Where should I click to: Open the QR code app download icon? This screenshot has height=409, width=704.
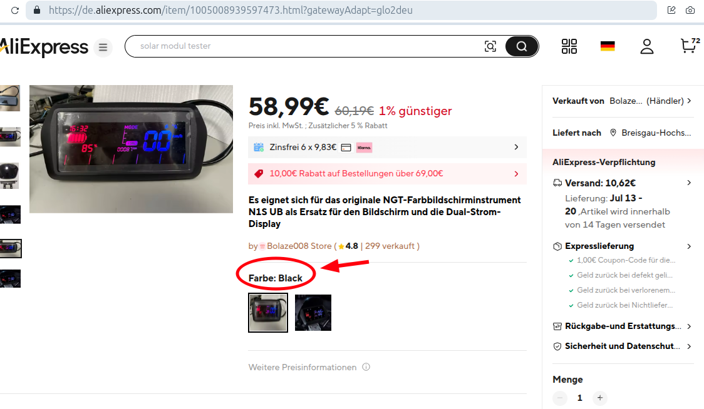coord(569,46)
